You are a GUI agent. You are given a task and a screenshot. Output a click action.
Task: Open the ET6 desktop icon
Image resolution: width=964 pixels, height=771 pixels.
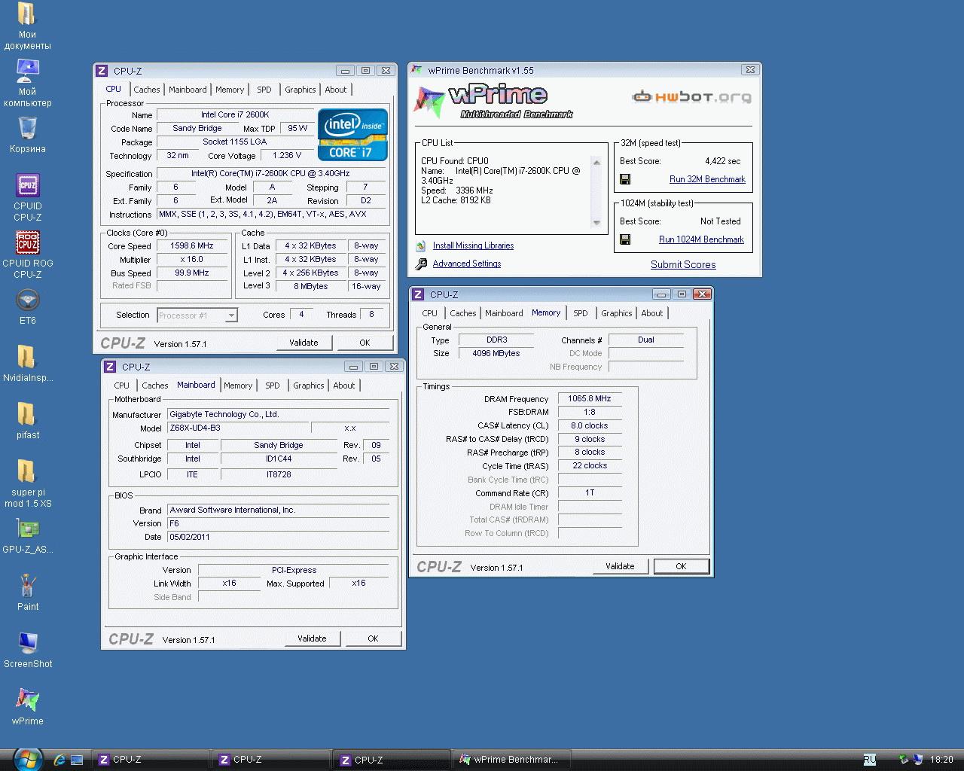click(x=27, y=306)
